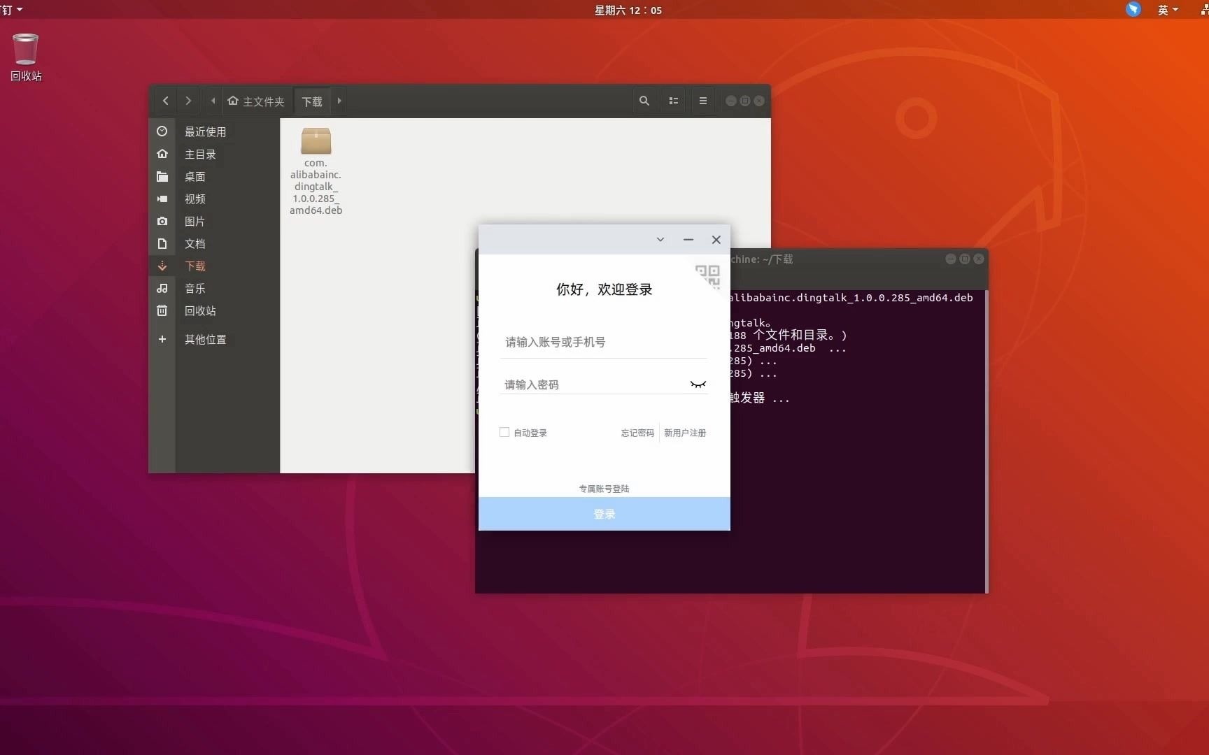Click the left path-bar scroll arrow

[x=213, y=101]
